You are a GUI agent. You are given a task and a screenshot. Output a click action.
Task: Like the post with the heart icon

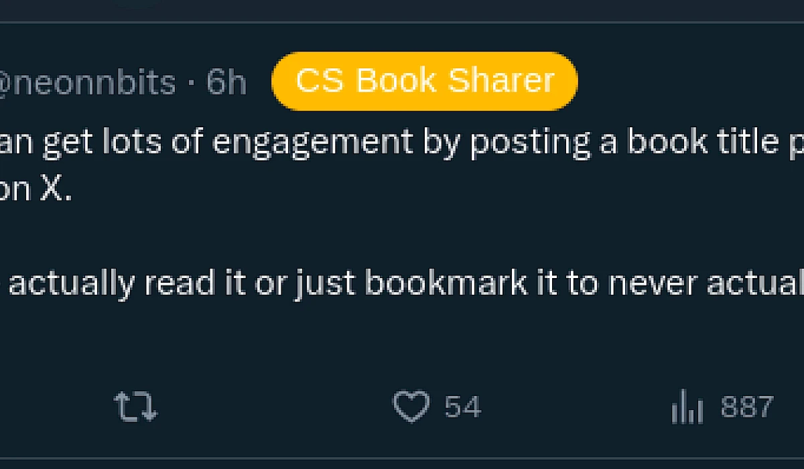click(411, 407)
